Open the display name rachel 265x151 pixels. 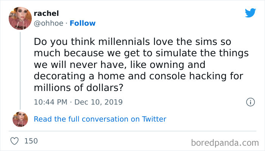(45, 13)
